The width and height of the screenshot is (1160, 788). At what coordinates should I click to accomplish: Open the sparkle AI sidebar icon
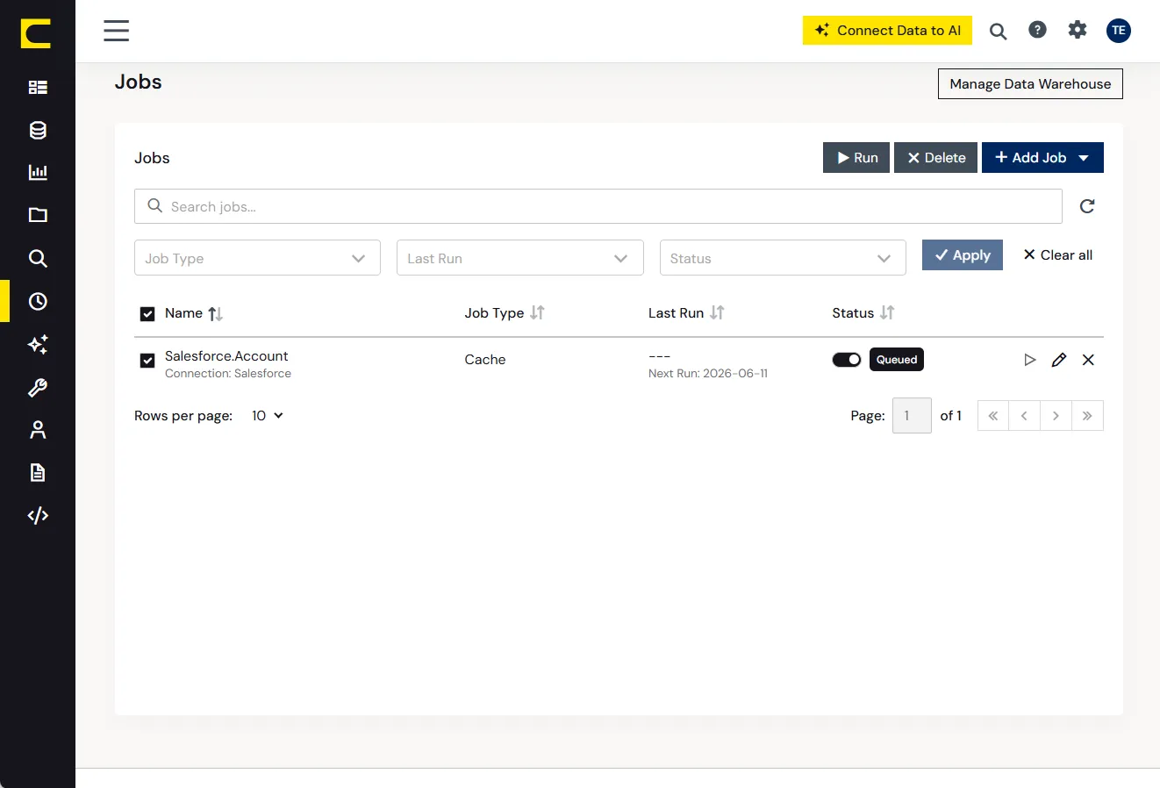tap(38, 344)
